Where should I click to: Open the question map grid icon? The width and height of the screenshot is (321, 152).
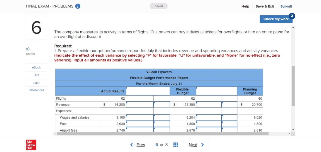[176, 144]
